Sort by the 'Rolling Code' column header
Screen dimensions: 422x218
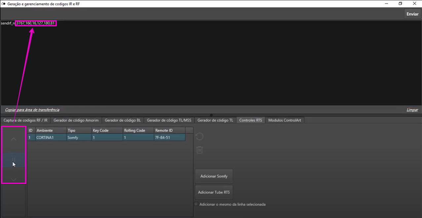[138, 131]
